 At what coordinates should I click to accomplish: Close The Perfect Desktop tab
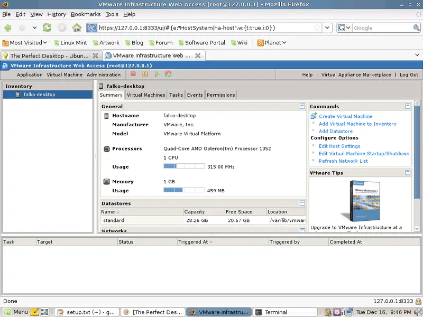pos(95,55)
